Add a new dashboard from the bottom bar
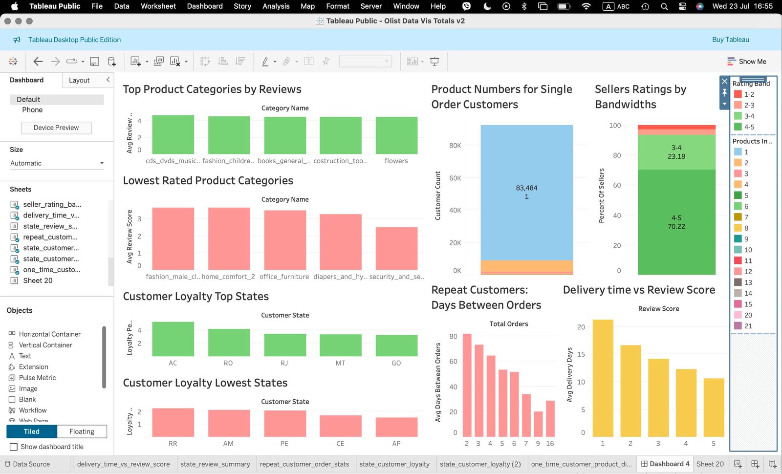Image resolution: width=782 pixels, height=474 pixels. click(755, 464)
